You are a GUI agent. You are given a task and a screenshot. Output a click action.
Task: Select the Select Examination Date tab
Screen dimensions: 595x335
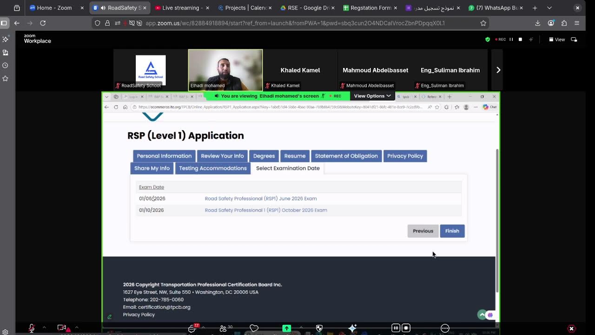288,168
